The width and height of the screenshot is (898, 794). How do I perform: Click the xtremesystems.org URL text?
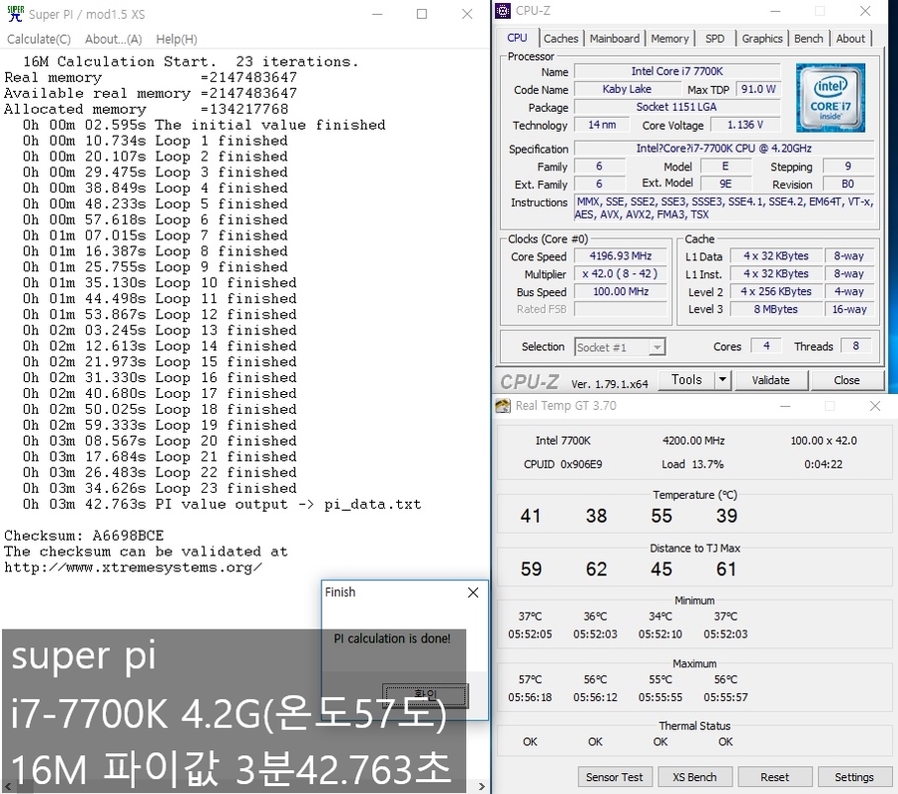point(133,568)
